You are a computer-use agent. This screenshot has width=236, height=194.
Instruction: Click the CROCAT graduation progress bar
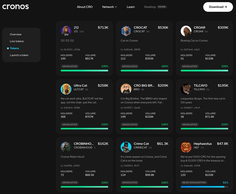coord(144,70)
